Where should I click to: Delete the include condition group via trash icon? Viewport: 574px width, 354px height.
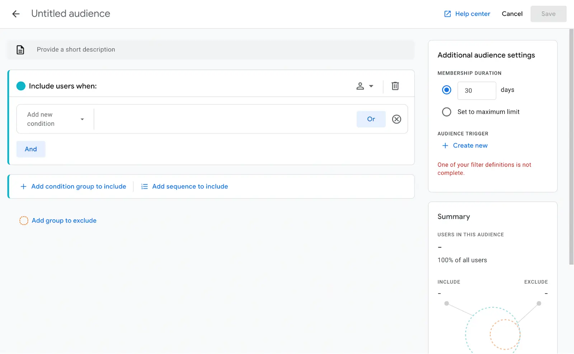pos(395,86)
